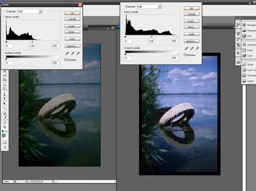Click midtone input slider in left Levels dialog
256x191 pixels.
click(32, 42)
